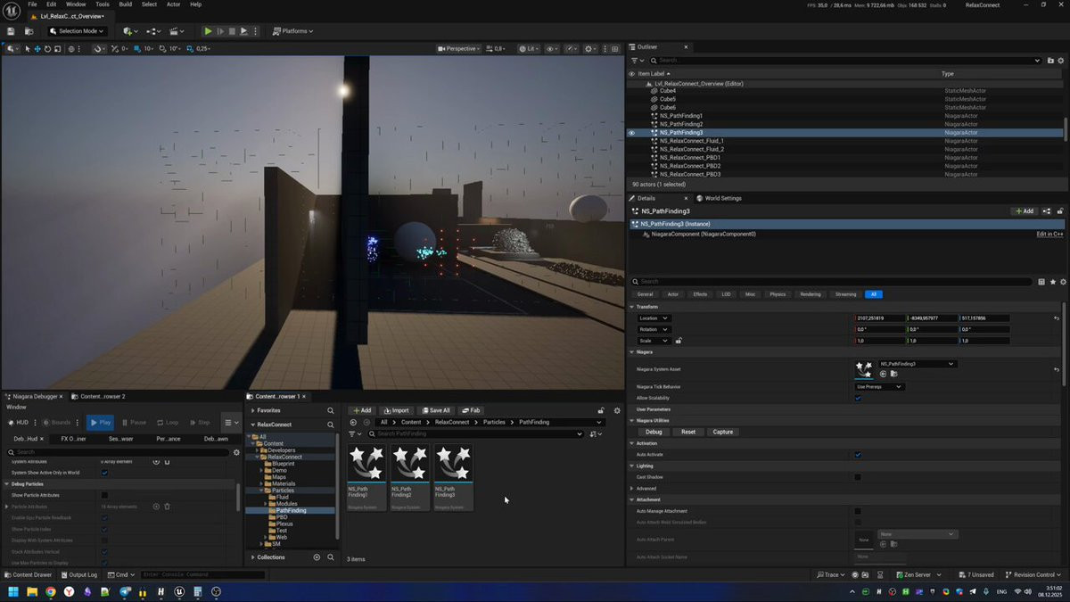The width and height of the screenshot is (1070, 602).
Task: Click the Capture button under Niagara Utilities
Action: [723, 432]
